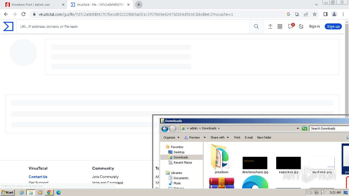Expand the admin breadcrumb arrow
349x196 pixels.
(200, 128)
